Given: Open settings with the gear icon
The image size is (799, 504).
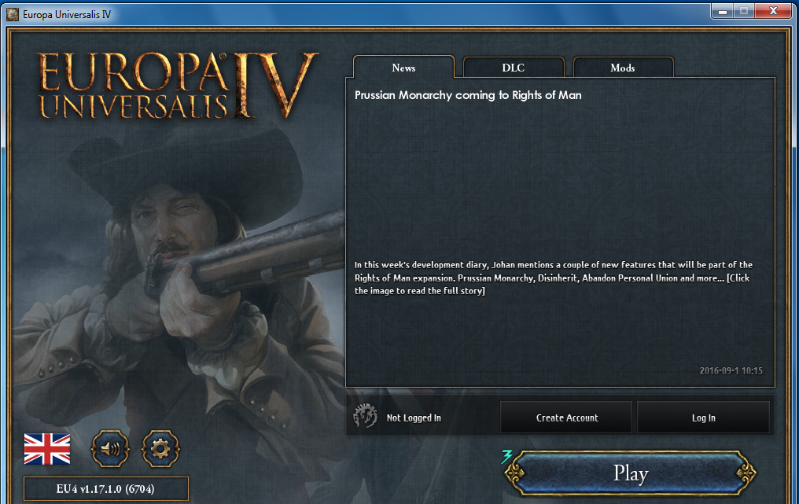Looking at the screenshot, I should [x=160, y=448].
